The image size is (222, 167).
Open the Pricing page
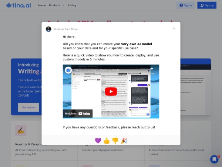72,6
